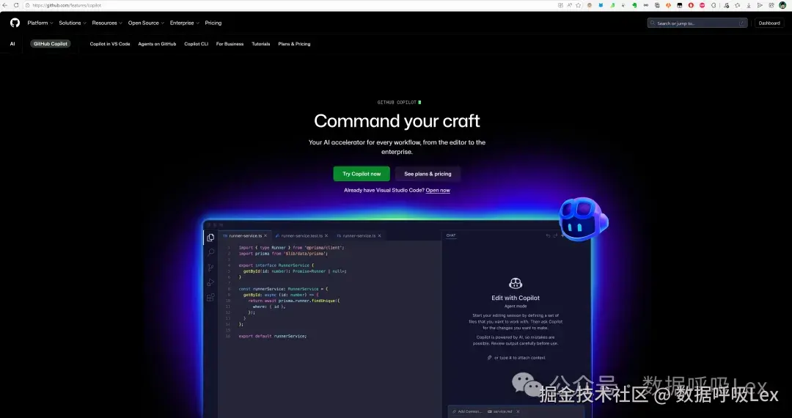This screenshot has width=792, height=418.
Task: Click the Explorer files icon in editor sidebar
Action: (x=210, y=238)
